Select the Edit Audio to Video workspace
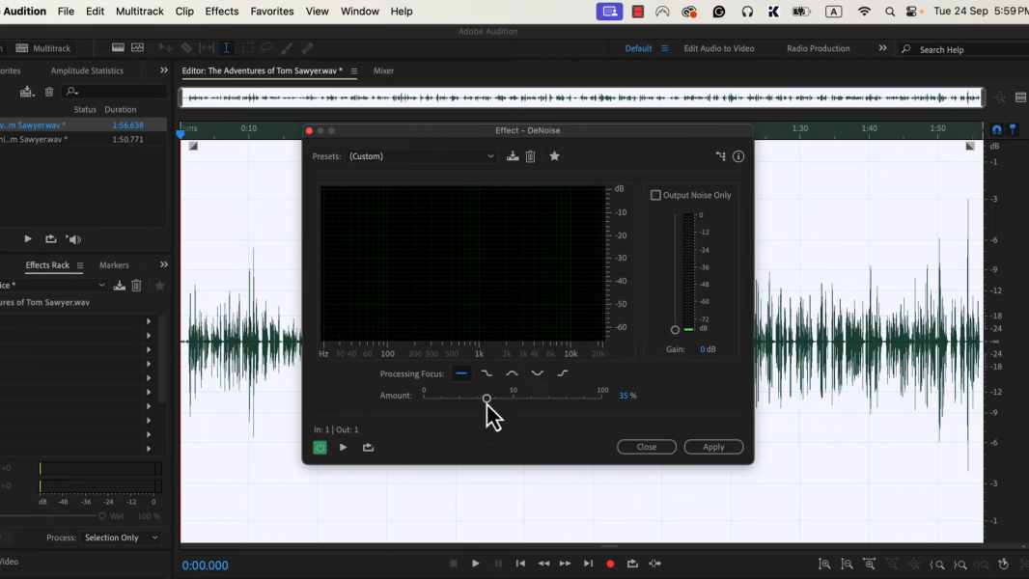 click(718, 48)
